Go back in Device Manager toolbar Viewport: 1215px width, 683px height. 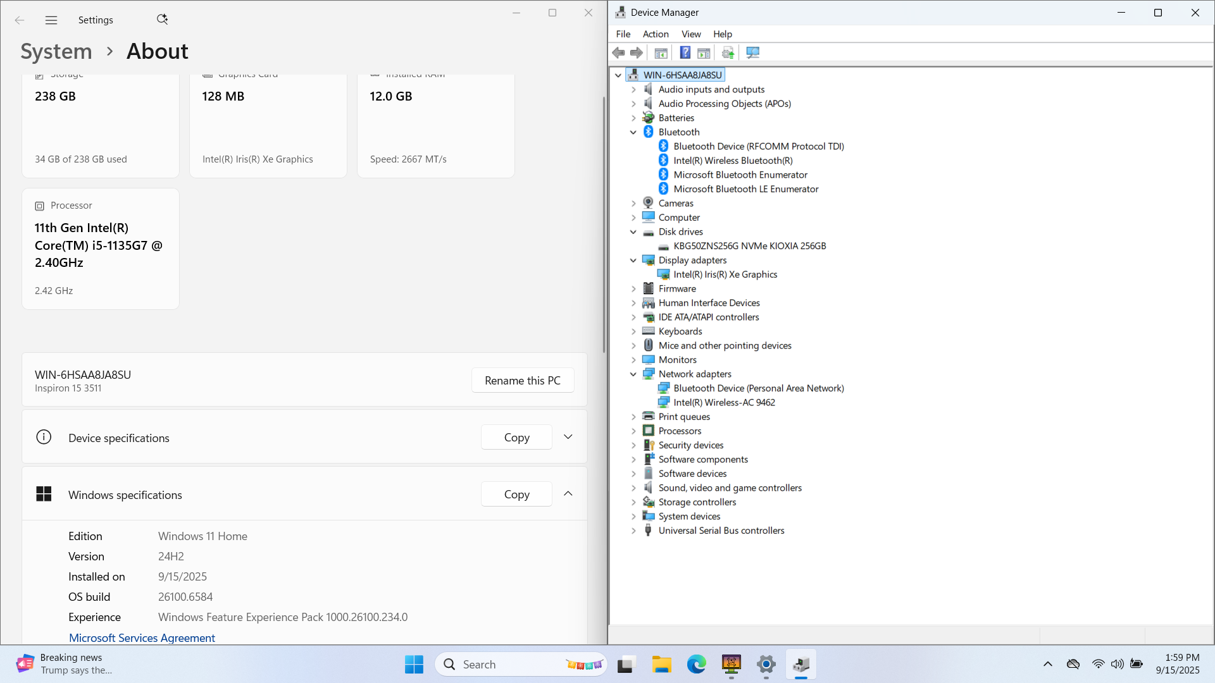coord(618,53)
